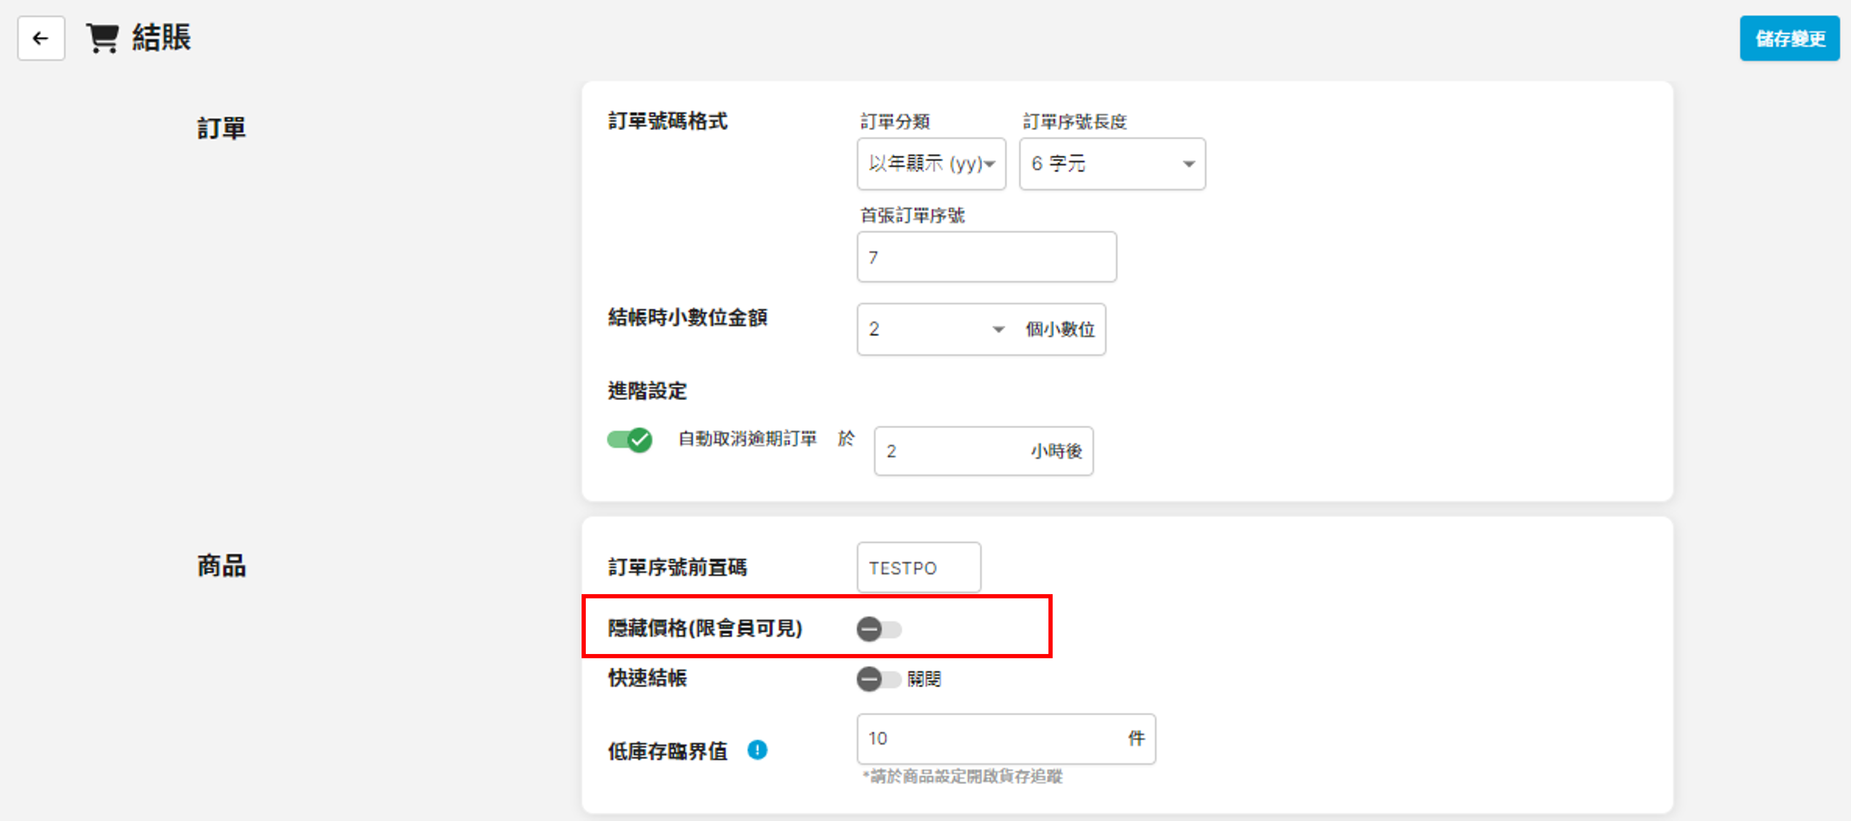Click the shopping cart icon
Screen dimensions: 1851x821
pos(103,38)
